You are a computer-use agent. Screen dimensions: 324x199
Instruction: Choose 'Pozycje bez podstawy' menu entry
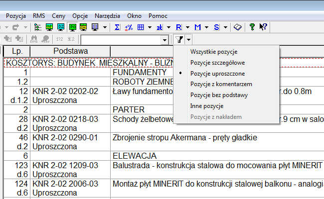tap(218, 95)
